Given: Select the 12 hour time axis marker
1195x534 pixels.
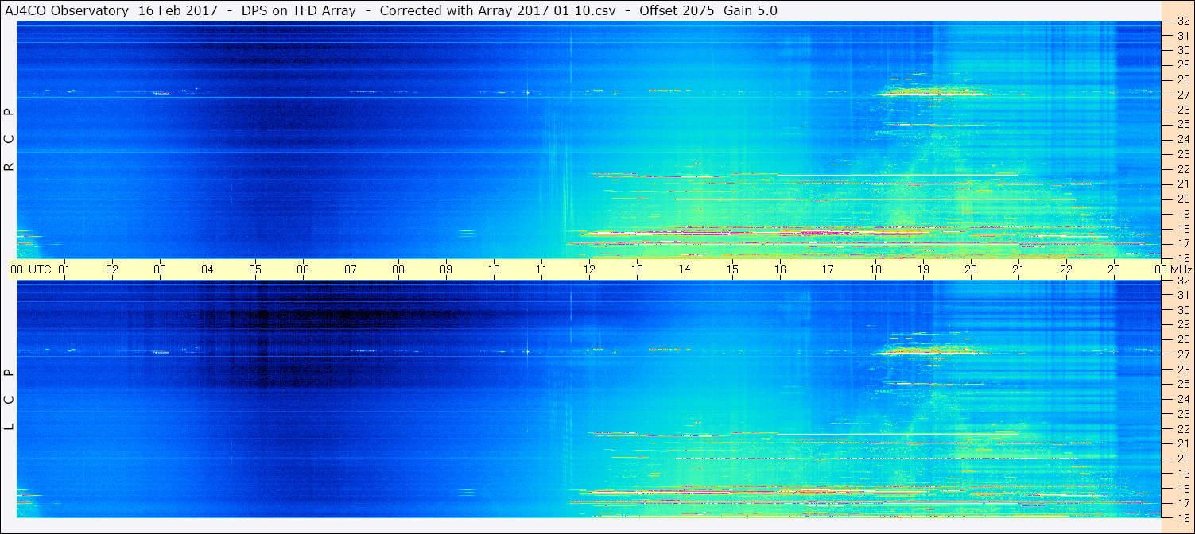Looking at the screenshot, I should tap(589, 269).
